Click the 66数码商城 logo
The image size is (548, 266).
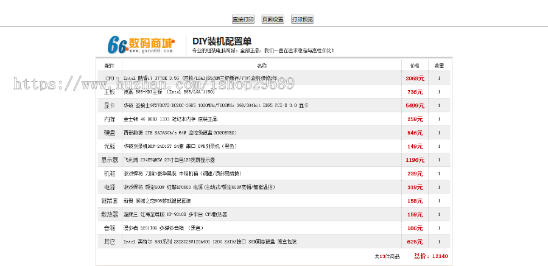pyautogui.click(x=141, y=45)
